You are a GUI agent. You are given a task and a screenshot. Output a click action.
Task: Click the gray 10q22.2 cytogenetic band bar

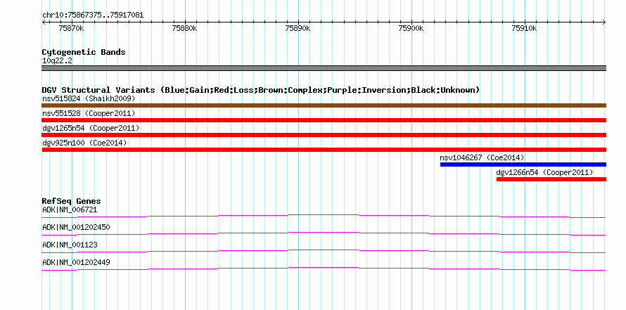click(x=324, y=67)
